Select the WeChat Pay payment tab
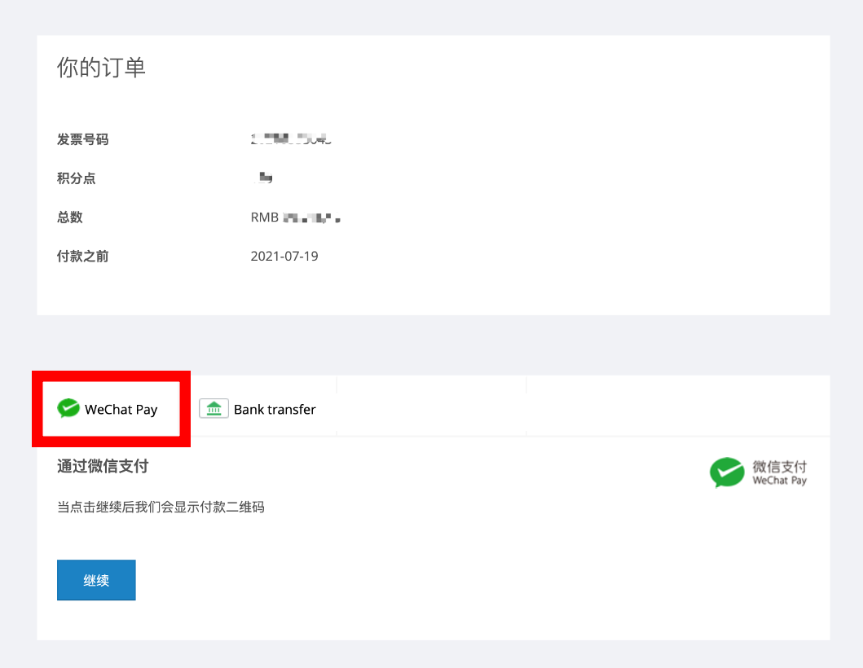The height and width of the screenshot is (668, 863). 111,409
